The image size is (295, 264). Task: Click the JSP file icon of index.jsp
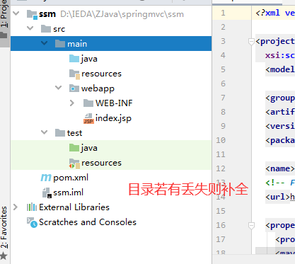(x=88, y=118)
